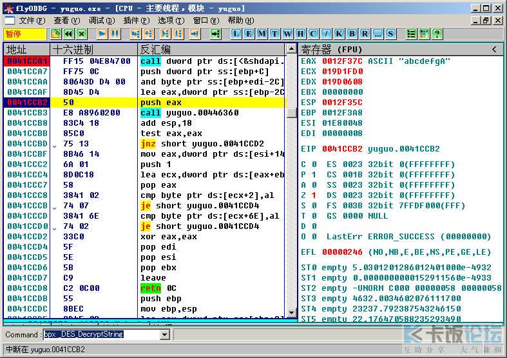This screenshot has height=358, width=507.
Task: Open Handles window with H button
Action: point(300,34)
